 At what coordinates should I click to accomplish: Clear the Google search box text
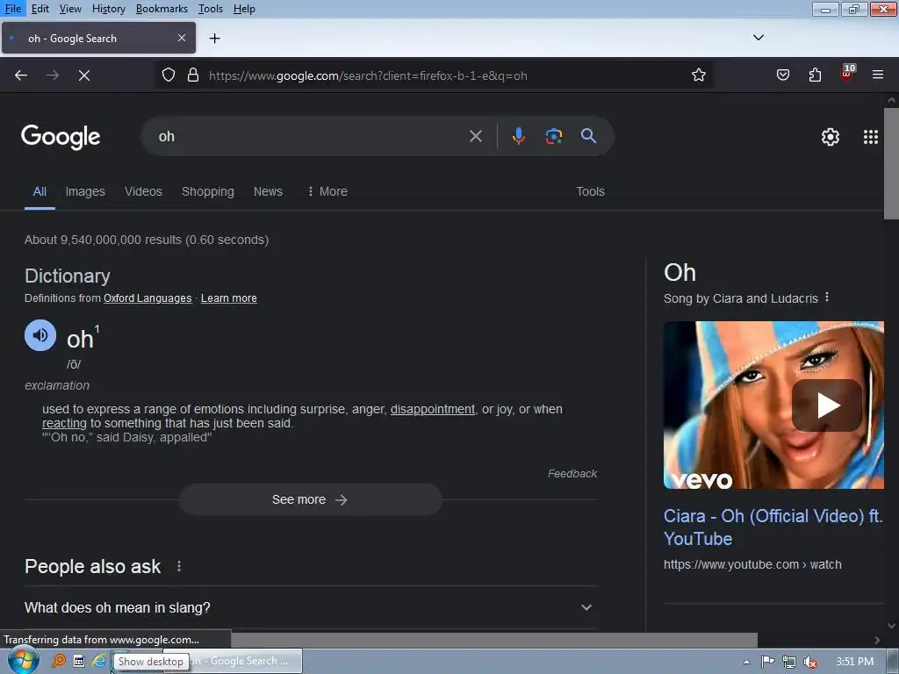point(475,136)
